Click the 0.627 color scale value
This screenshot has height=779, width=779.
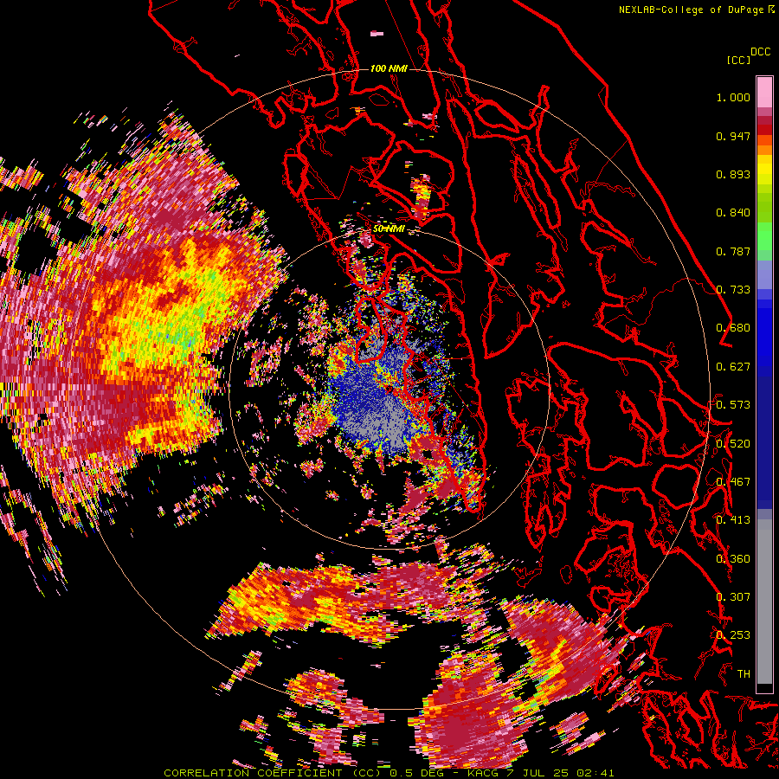point(733,367)
